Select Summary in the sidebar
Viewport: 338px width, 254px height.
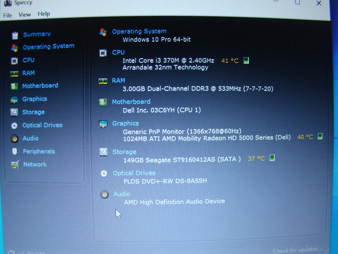tap(37, 34)
